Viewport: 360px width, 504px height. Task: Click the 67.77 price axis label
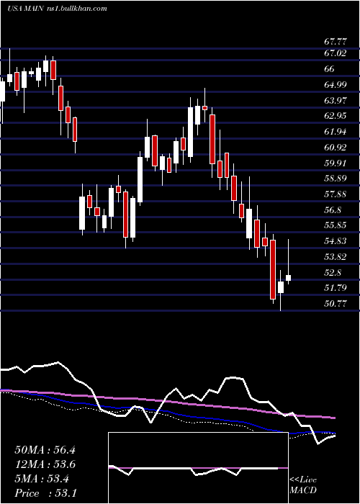336,42
